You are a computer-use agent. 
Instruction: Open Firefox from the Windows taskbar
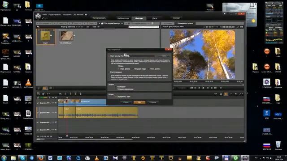click(x=41, y=158)
